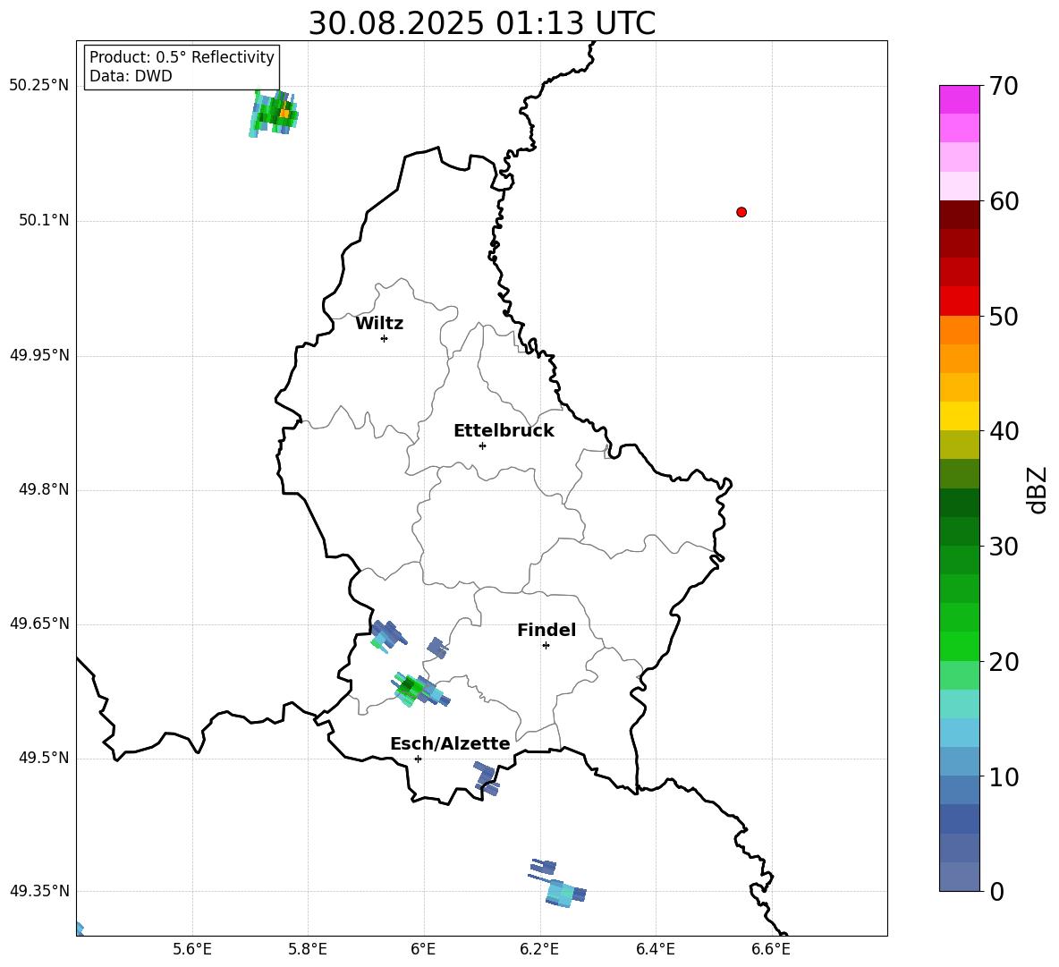Click the 6.2°E longitude label
The image size is (1059, 967).
539,949
